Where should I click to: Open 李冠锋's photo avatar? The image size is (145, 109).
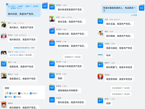[x=100, y=76]
